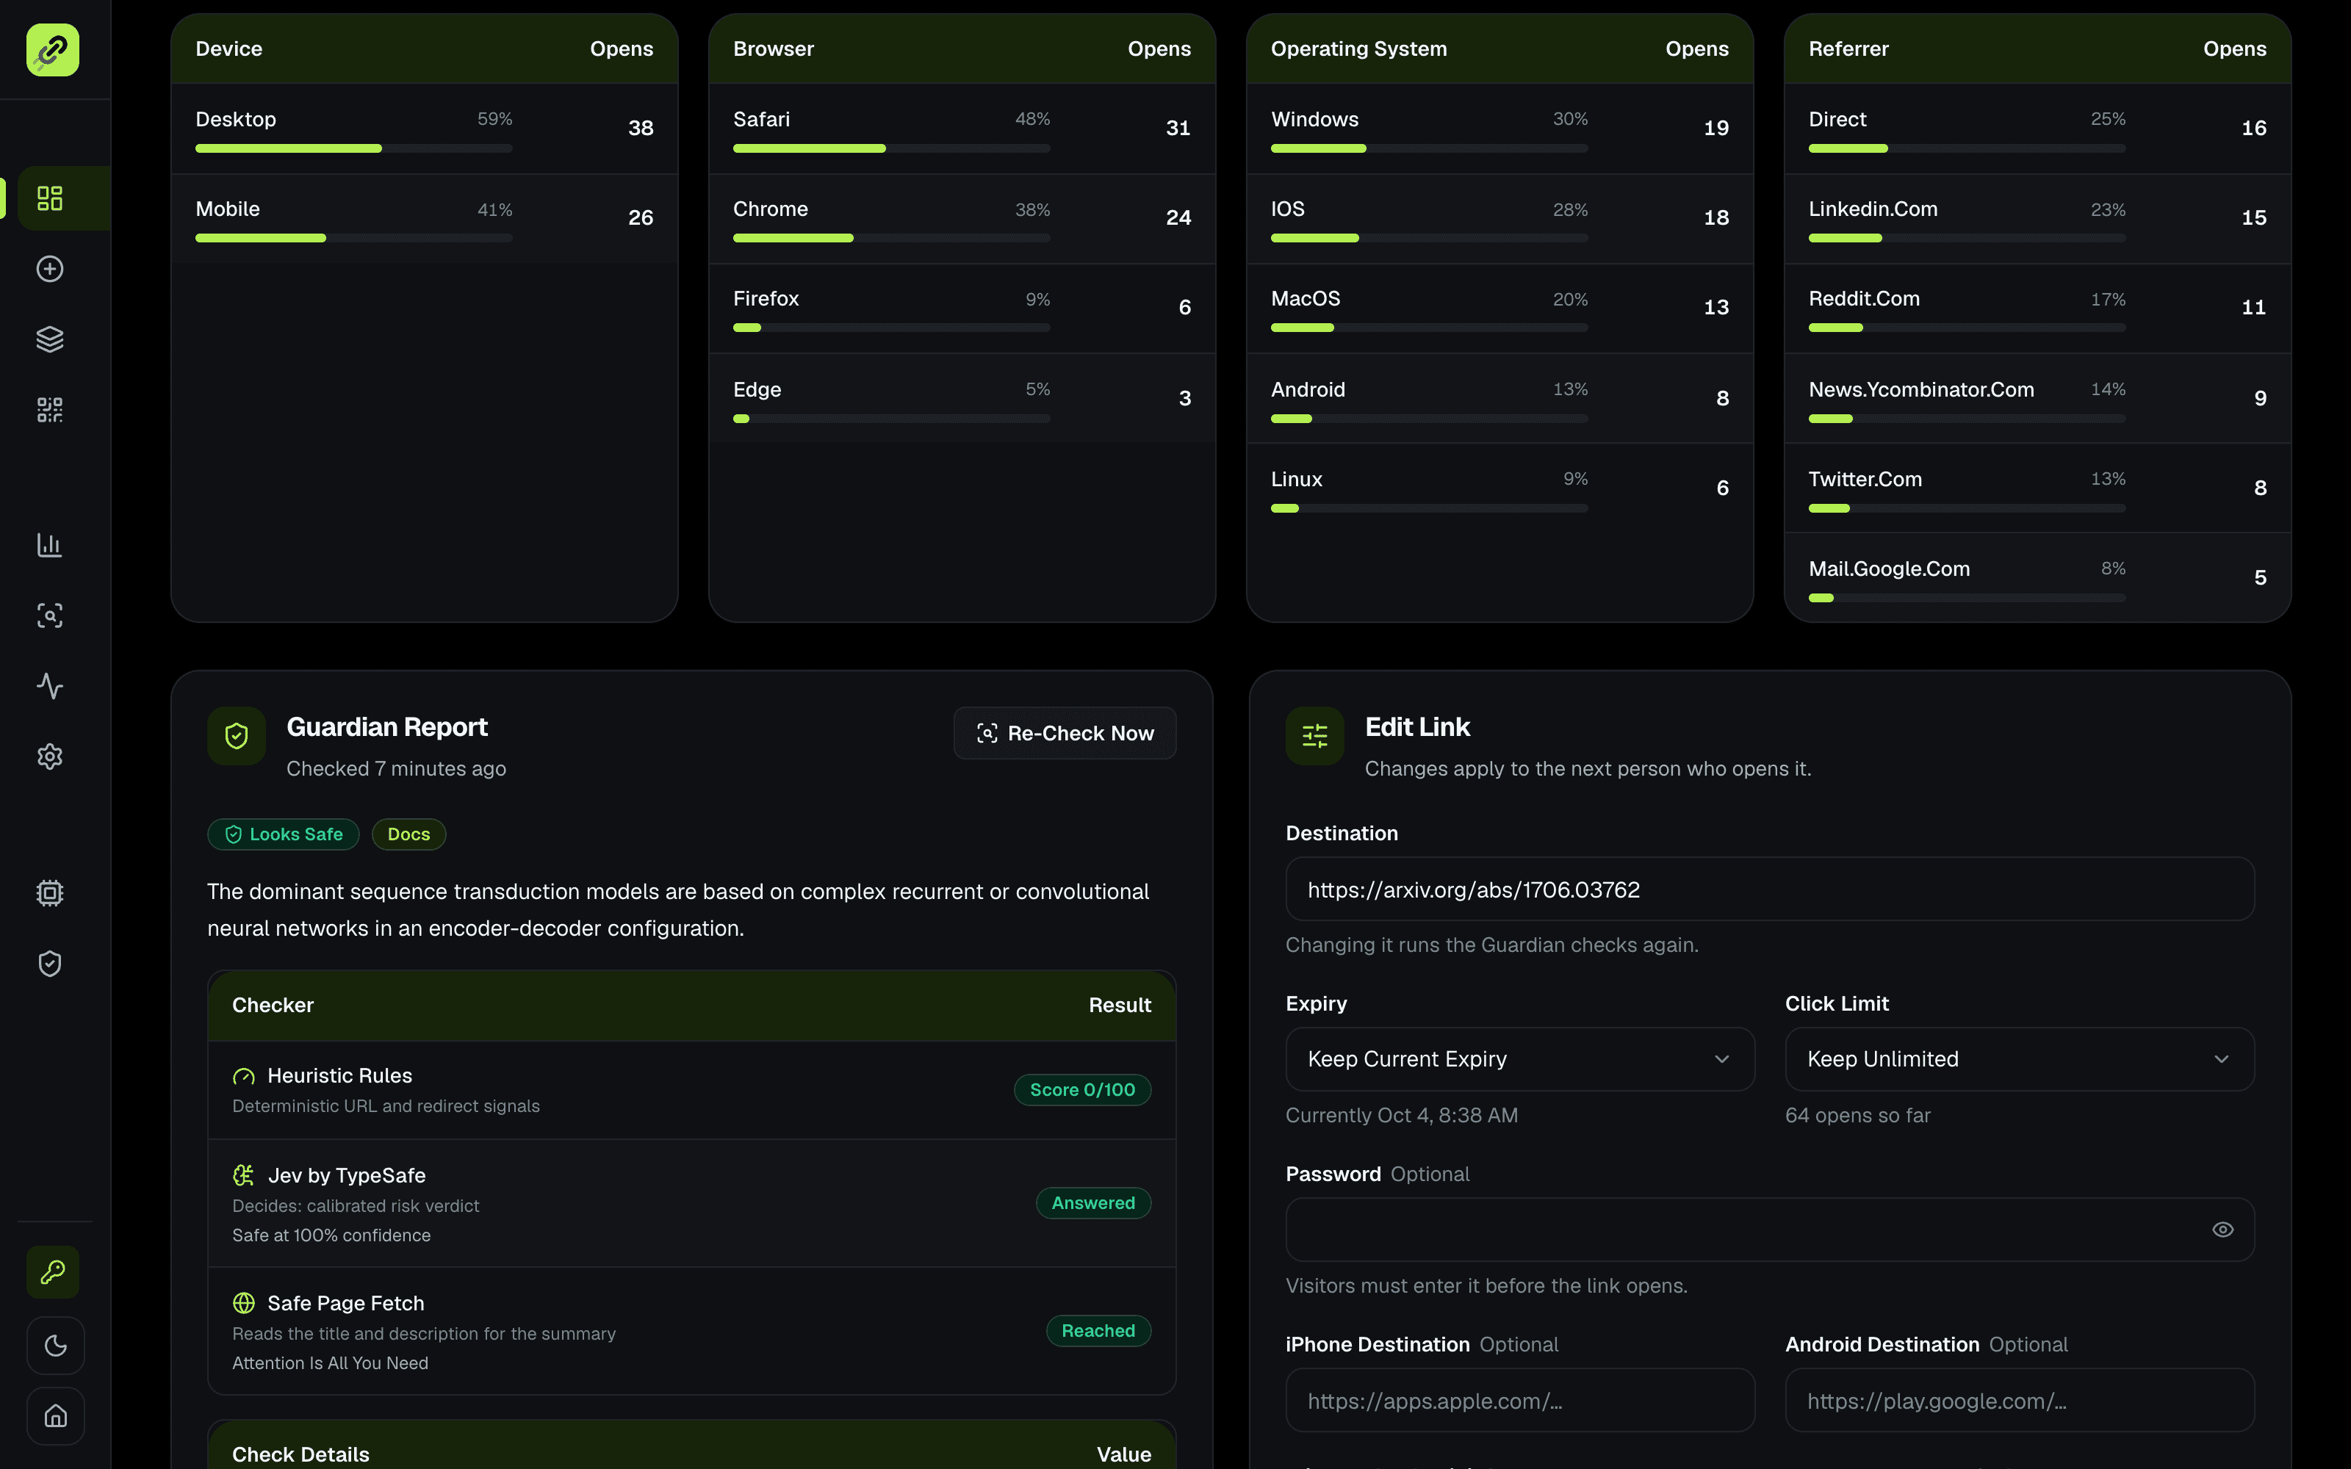Open the Expiry dropdown
The height and width of the screenshot is (1469, 2351).
[x=1519, y=1059]
